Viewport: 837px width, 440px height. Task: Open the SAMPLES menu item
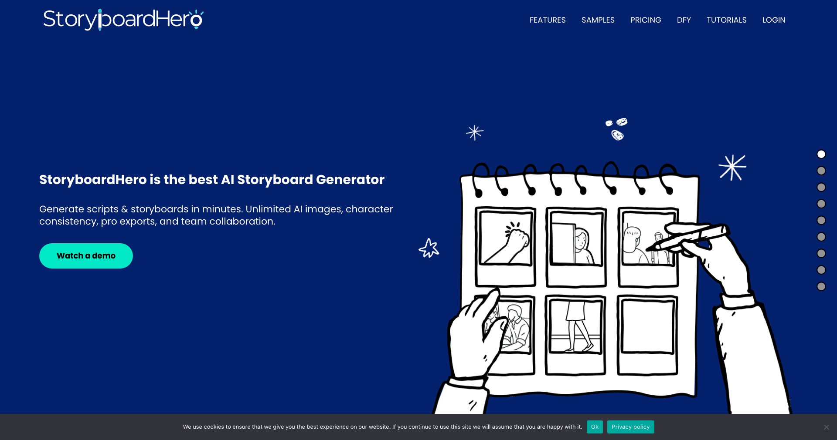(x=598, y=20)
